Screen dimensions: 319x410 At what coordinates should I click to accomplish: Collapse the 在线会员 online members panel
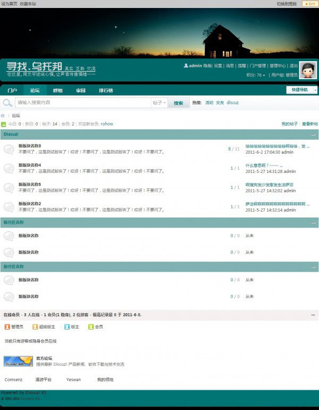point(313,315)
